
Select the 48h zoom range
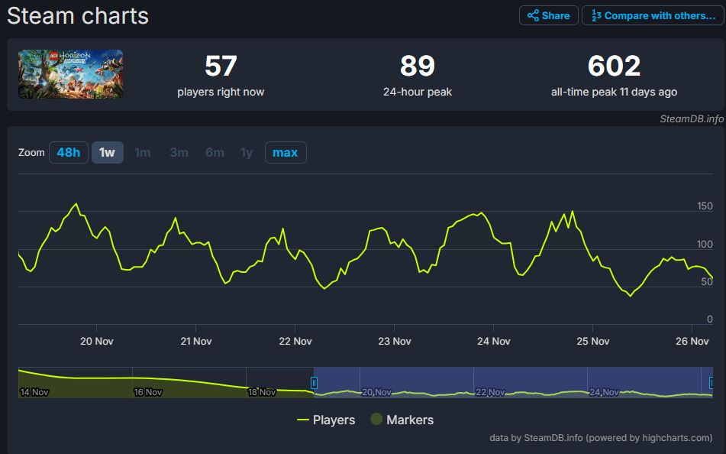click(x=68, y=152)
